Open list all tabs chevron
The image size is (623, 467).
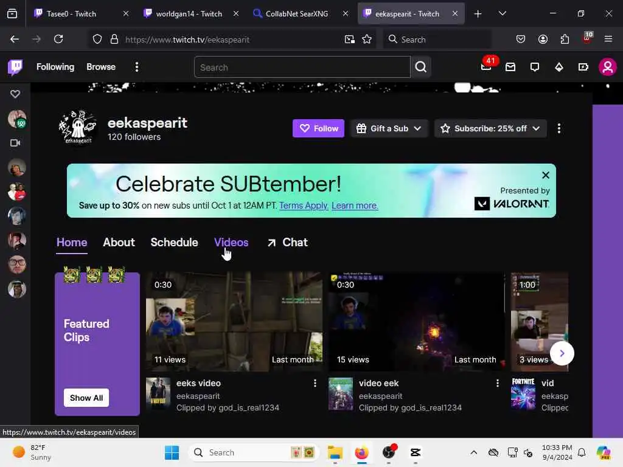pyautogui.click(x=502, y=13)
